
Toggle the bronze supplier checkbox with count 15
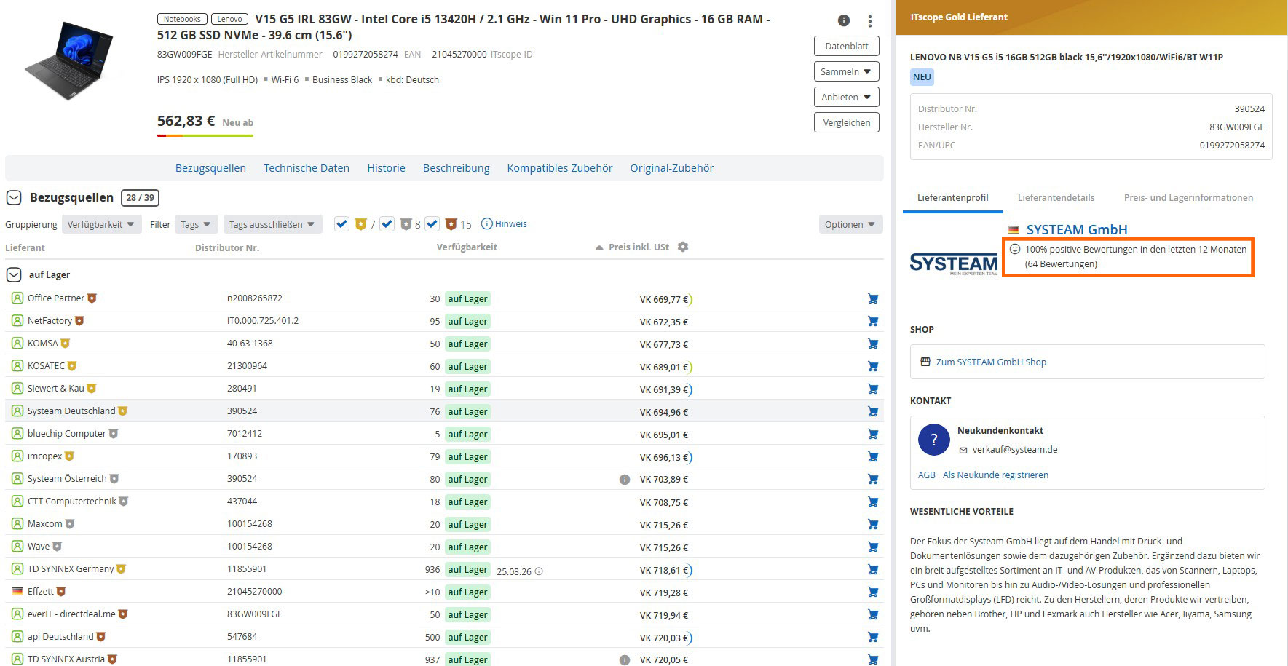point(432,223)
